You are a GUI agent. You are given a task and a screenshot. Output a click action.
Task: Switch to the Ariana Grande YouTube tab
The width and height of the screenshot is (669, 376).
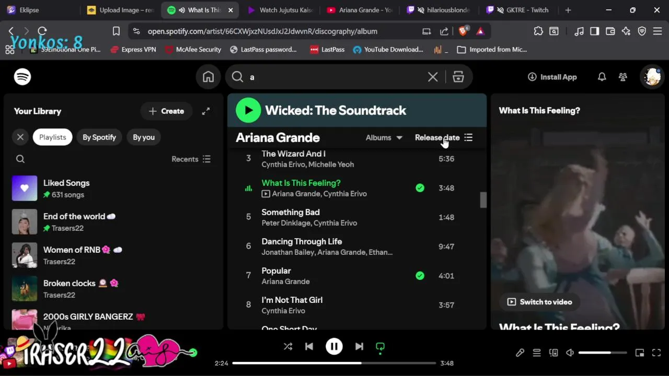pos(360,10)
